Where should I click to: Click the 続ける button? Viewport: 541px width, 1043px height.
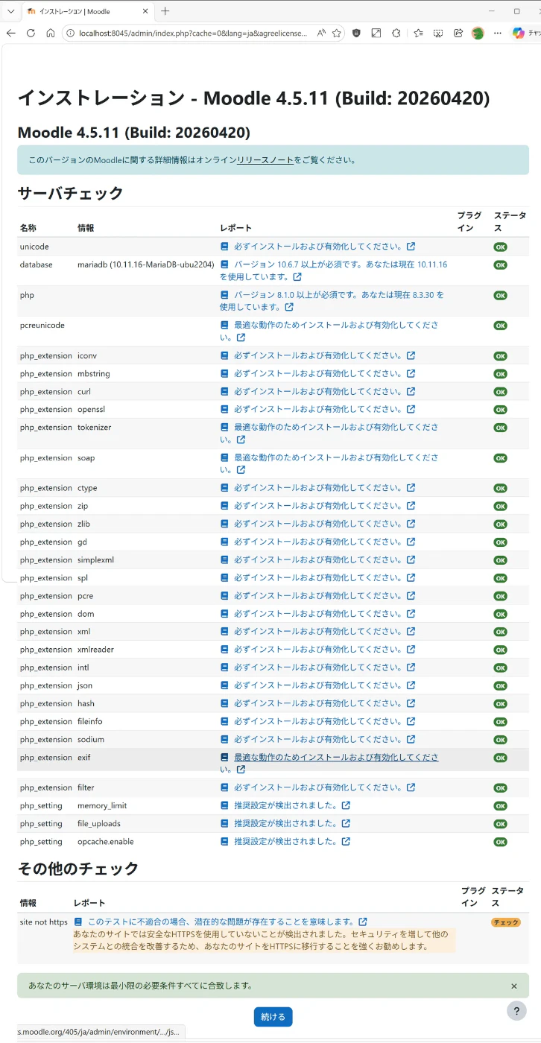click(273, 1017)
